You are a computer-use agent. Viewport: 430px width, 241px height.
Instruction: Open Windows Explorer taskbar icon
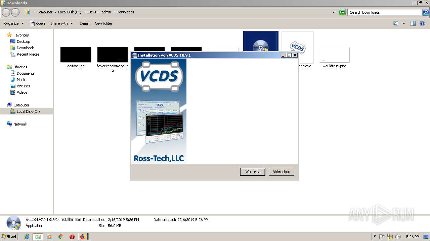[38, 237]
